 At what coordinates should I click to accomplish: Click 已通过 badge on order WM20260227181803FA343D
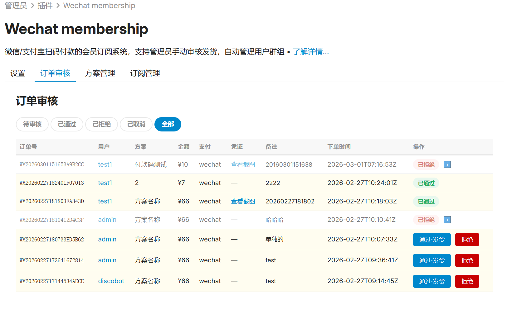tap(426, 201)
